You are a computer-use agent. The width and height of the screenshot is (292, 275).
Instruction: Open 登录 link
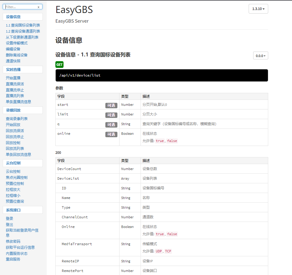coord(10,219)
